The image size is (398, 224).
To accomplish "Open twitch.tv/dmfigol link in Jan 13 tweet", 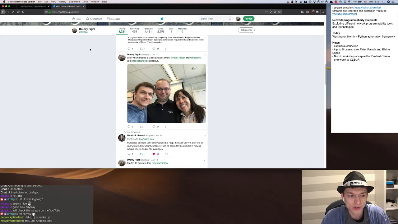I will [x=160, y=163].
